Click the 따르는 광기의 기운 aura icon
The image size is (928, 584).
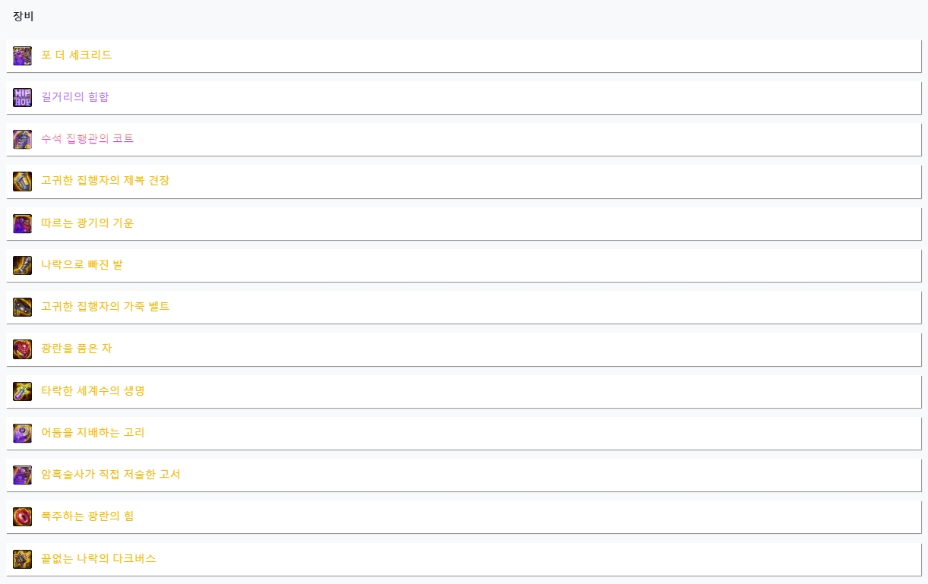pos(23,223)
